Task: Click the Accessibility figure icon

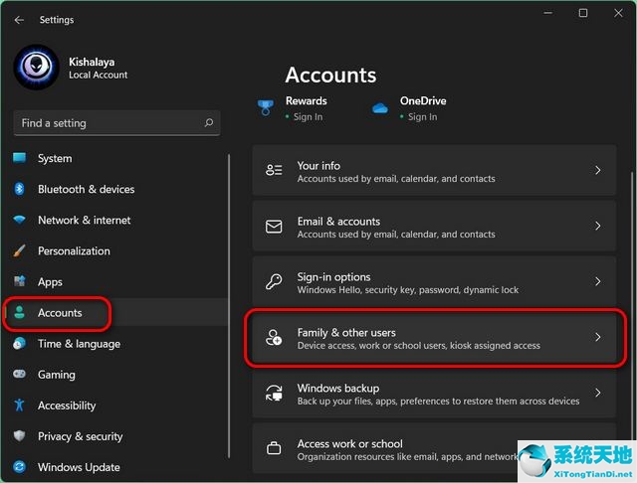Action: [x=19, y=404]
